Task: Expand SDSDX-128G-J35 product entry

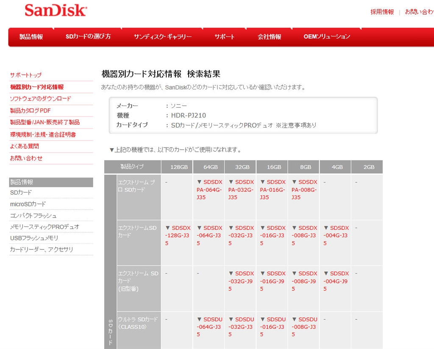Action: coord(178,235)
